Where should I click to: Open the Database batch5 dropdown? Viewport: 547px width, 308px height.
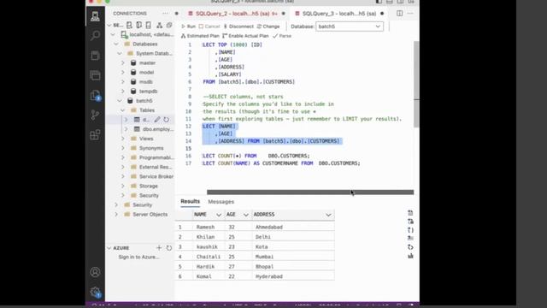tap(350, 27)
